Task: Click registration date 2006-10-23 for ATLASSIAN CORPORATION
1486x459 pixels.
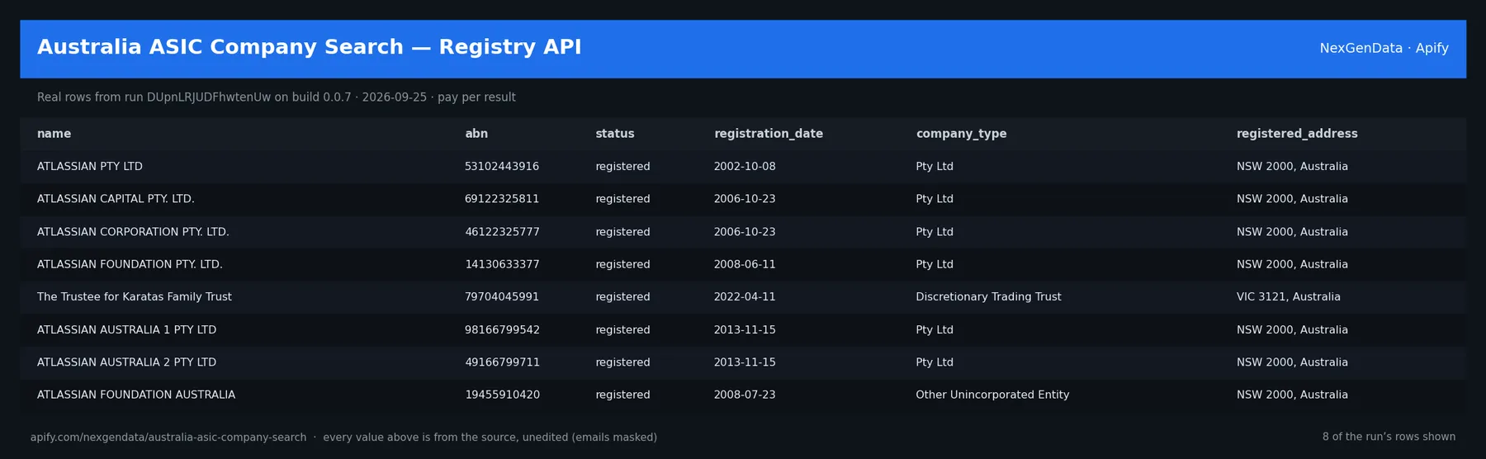Action: pos(745,232)
